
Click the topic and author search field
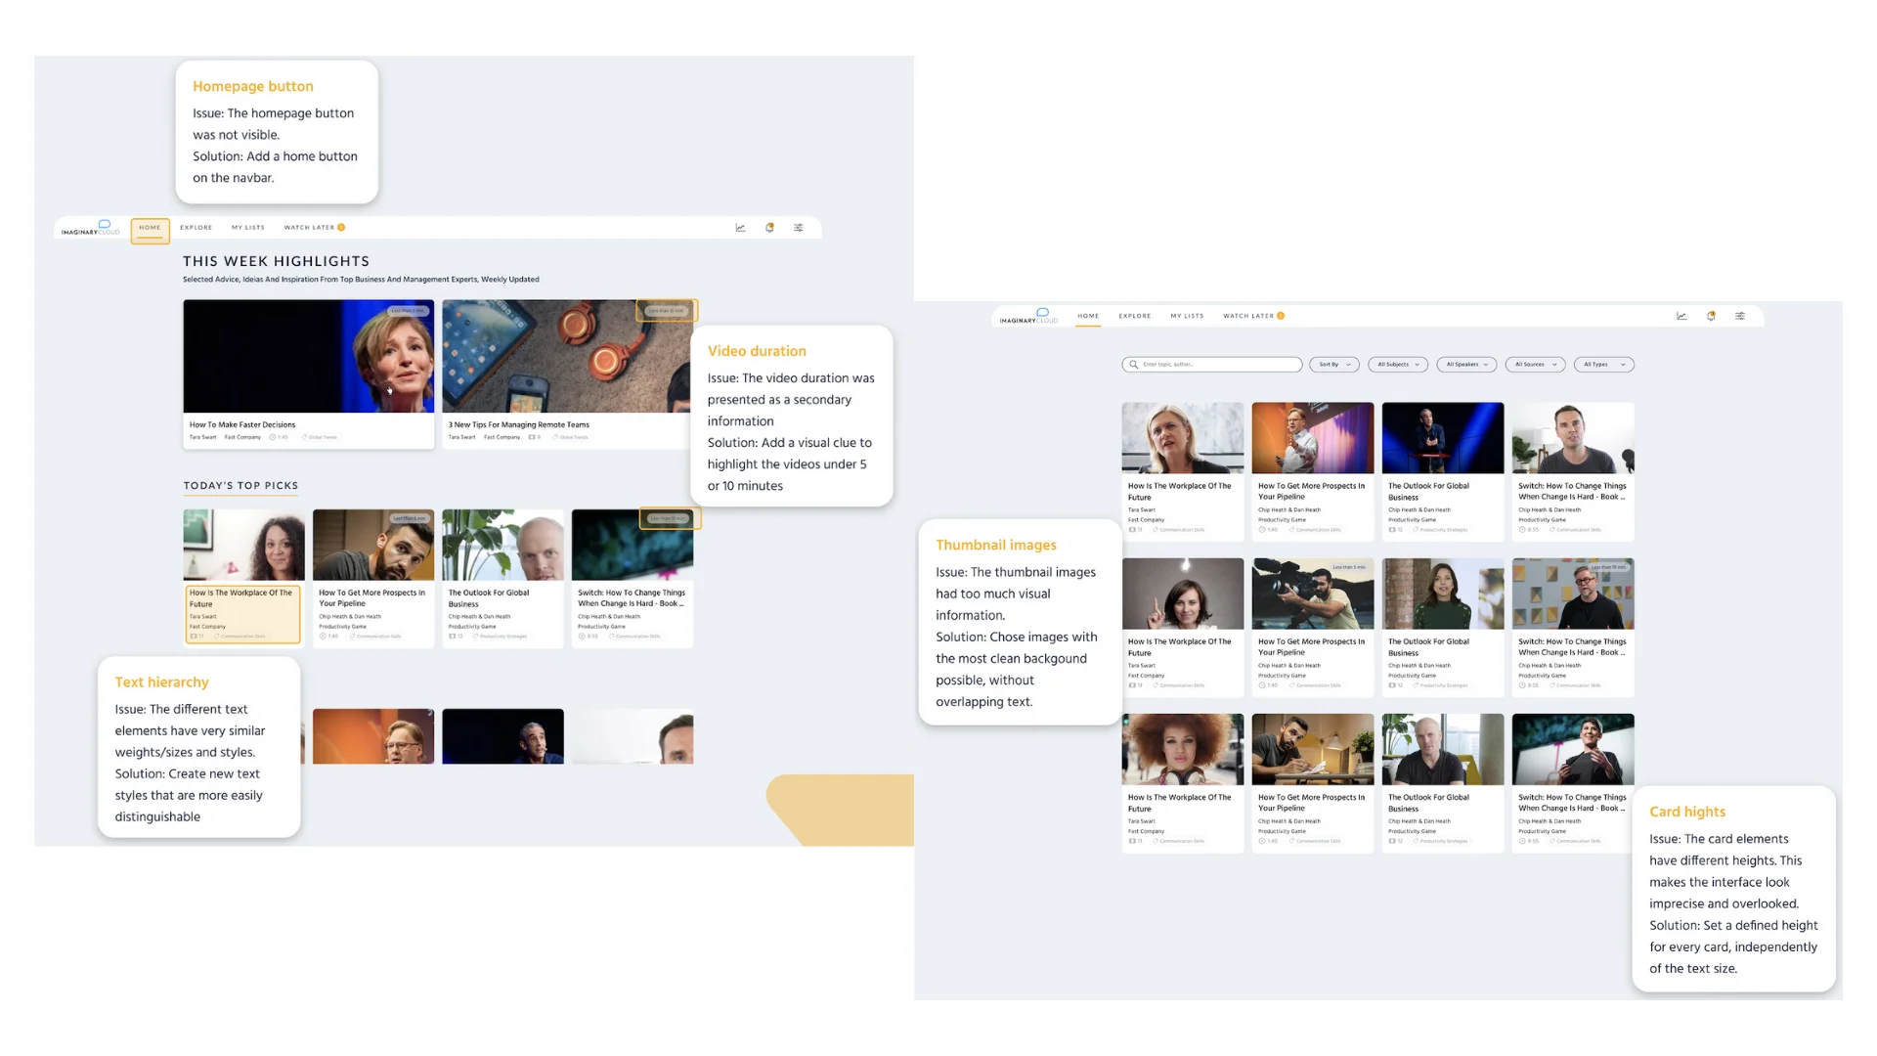(1212, 365)
